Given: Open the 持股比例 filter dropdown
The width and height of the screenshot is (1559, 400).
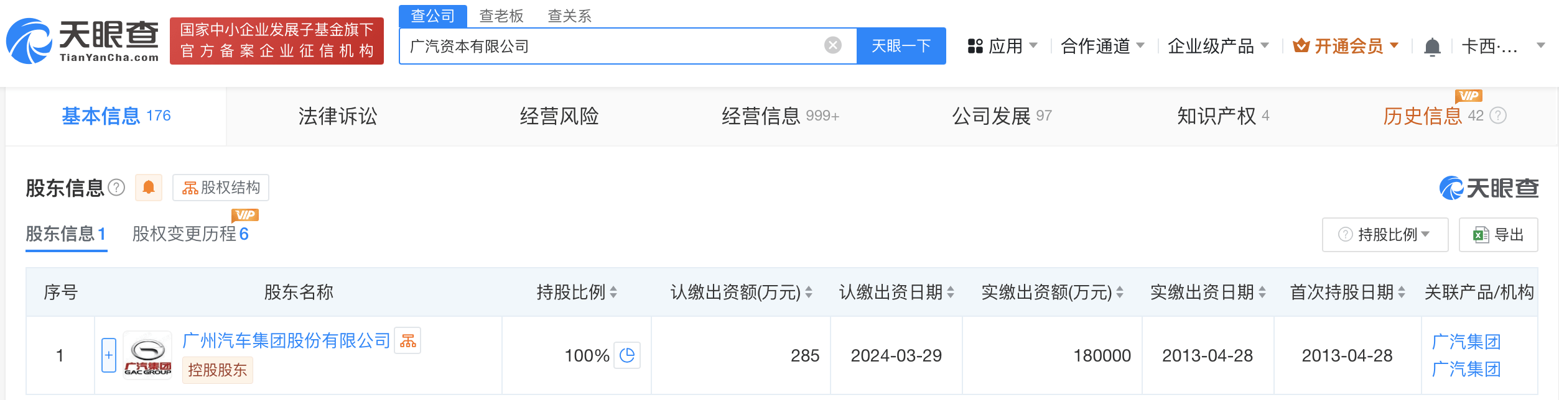Looking at the screenshot, I should click(x=1385, y=235).
